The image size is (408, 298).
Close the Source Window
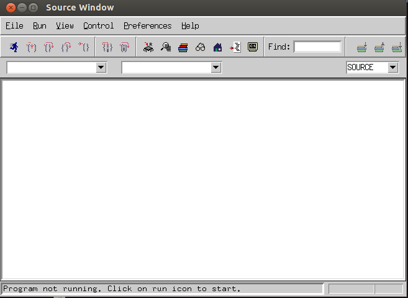11,8
